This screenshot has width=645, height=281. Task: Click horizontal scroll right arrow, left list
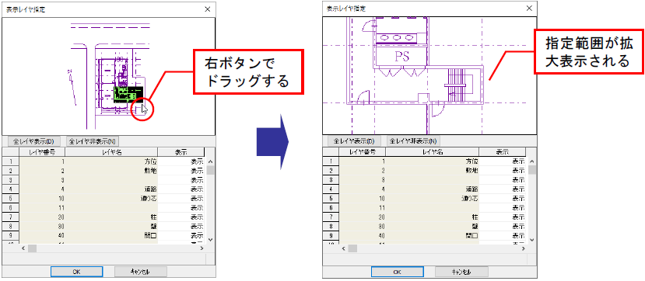(x=202, y=248)
